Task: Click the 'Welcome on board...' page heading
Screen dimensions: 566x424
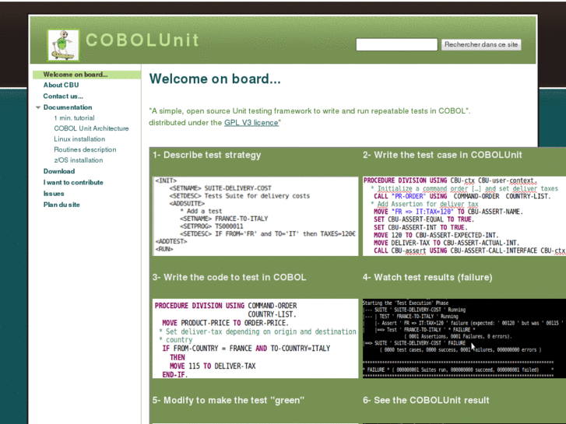Action: [x=215, y=79]
